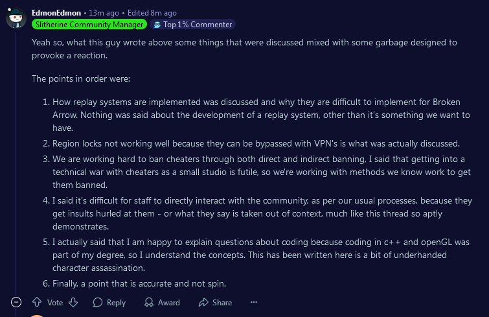The width and height of the screenshot is (489, 317).
Task: Click the Reply speech bubble icon
Action: click(98, 302)
